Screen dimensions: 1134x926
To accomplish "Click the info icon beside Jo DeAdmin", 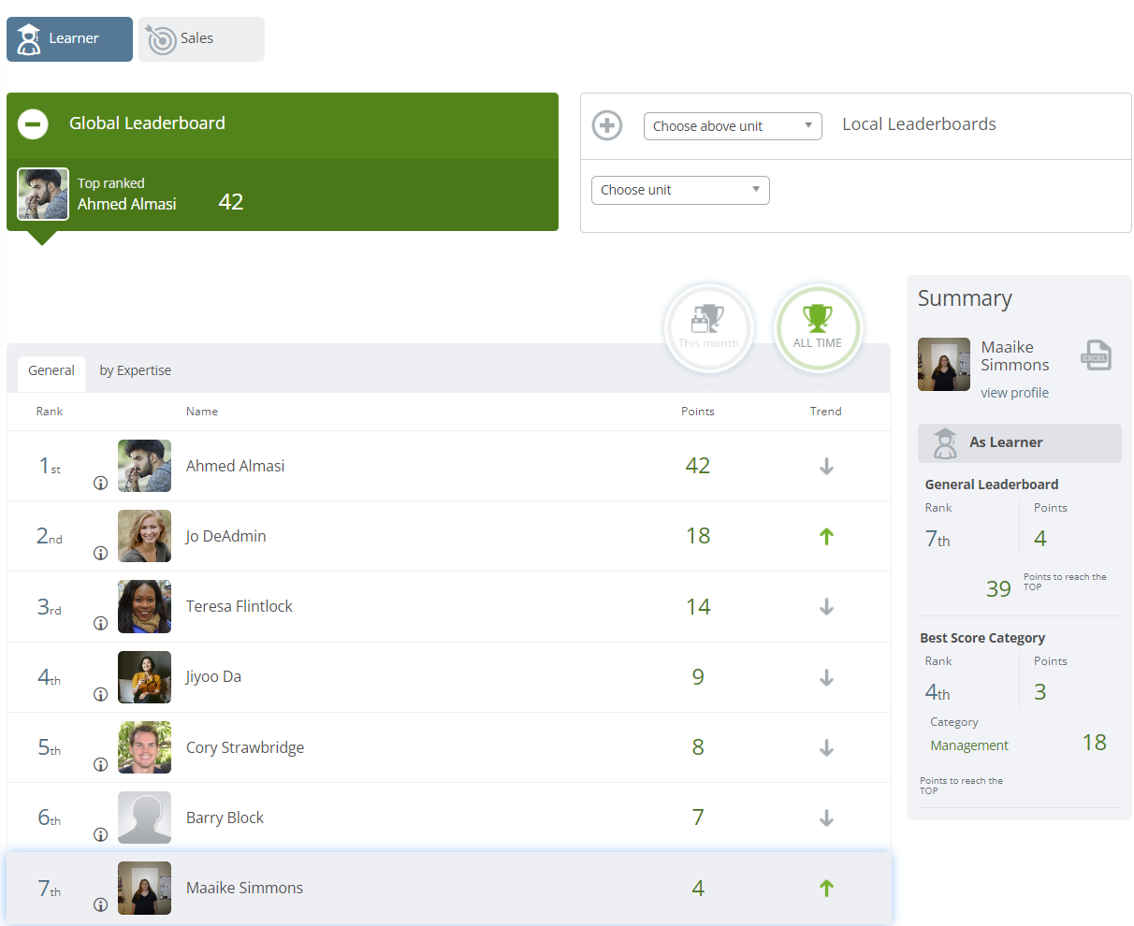I will 99,553.
